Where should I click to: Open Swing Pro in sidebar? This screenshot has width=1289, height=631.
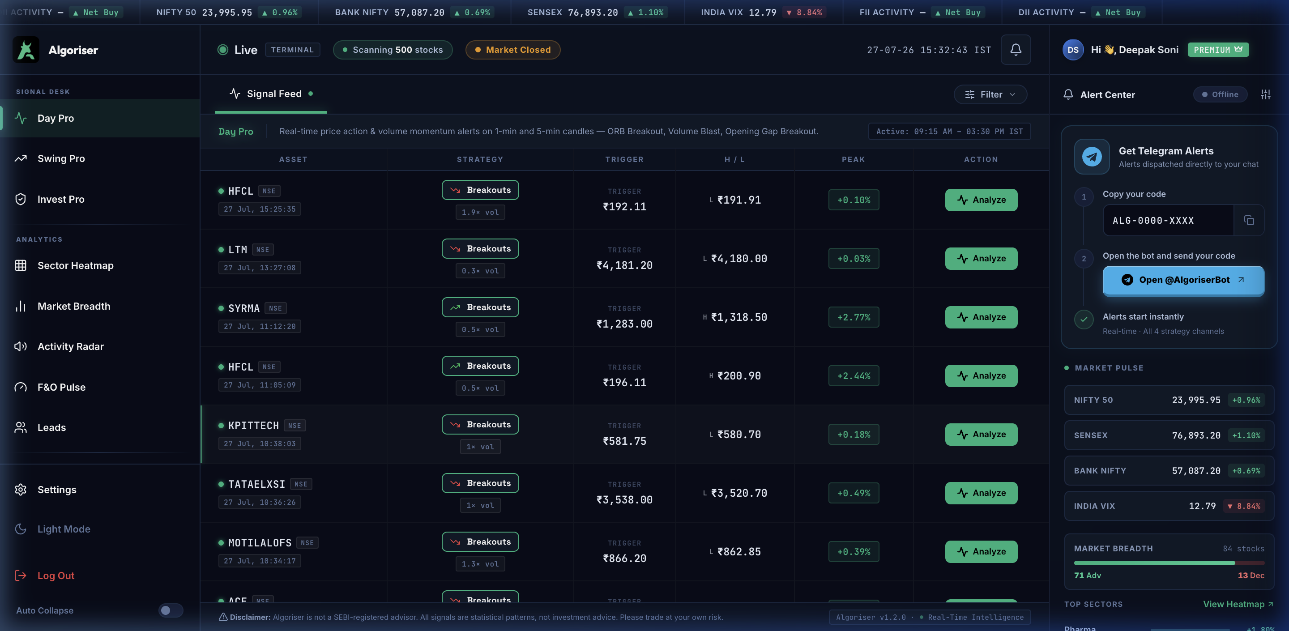[x=100, y=158]
